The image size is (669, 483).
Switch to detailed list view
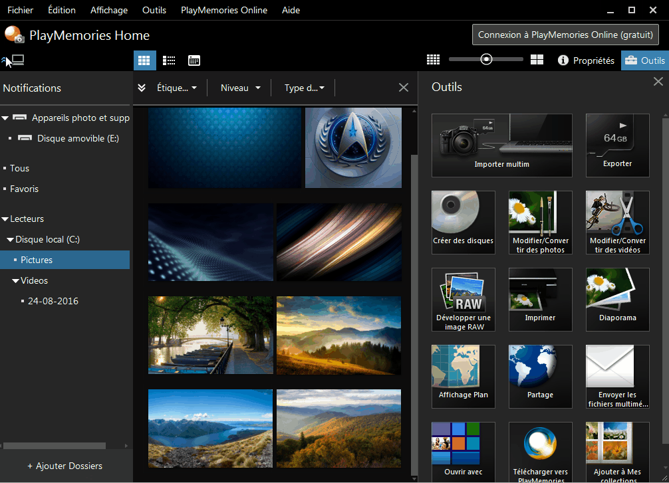click(169, 60)
